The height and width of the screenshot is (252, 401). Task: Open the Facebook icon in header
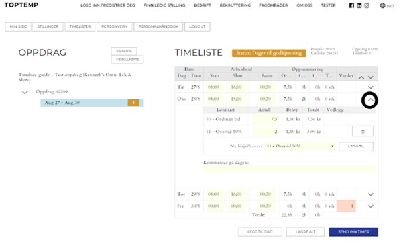(x=351, y=5)
